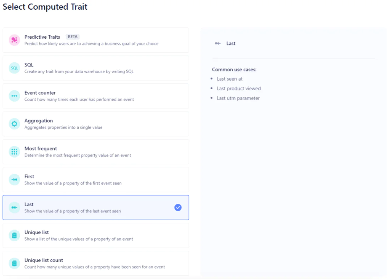Click the pink Predictive Traits icon
387x279 pixels.
14,40
